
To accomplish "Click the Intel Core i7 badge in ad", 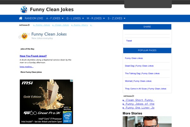I will 67,117.
